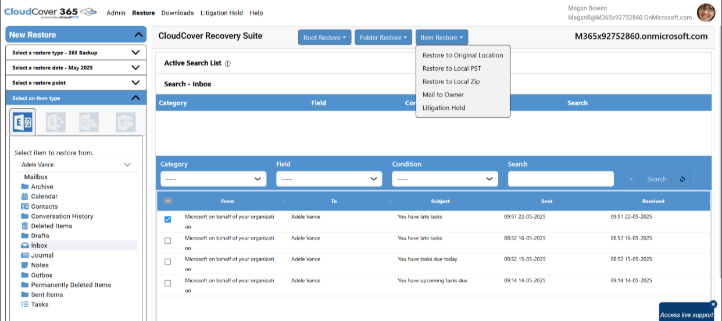Close the live support popup

pos(714,304)
